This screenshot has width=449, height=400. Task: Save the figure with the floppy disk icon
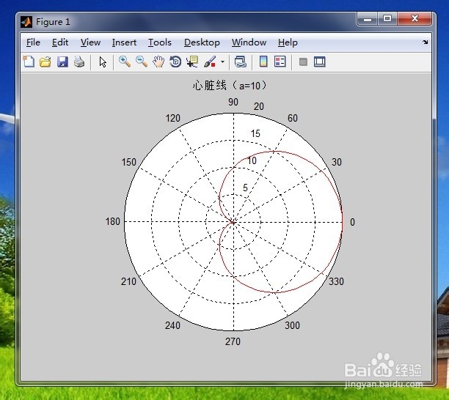click(x=62, y=62)
